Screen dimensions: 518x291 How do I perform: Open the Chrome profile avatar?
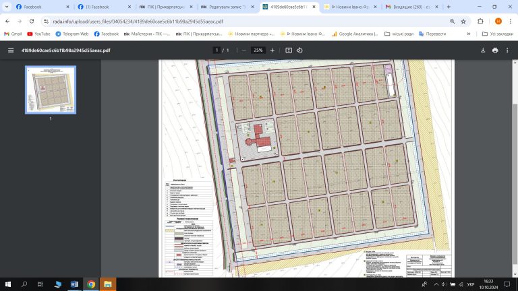(498, 21)
